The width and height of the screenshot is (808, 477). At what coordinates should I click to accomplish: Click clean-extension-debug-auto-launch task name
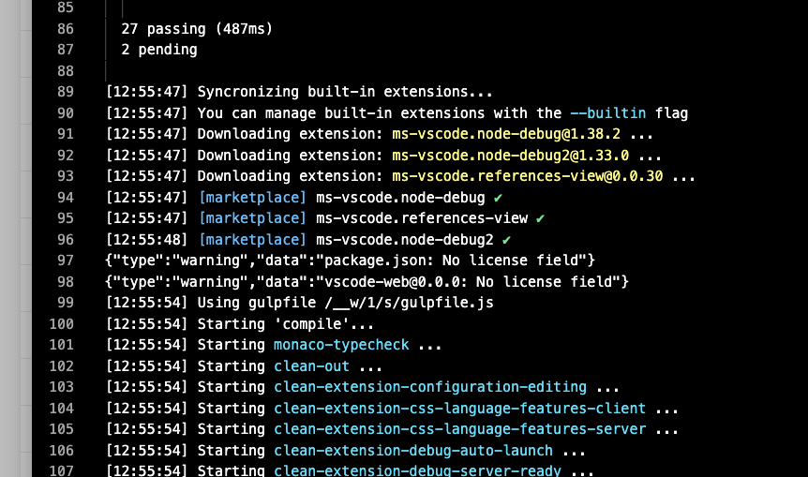pyautogui.click(x=413, y=451)
